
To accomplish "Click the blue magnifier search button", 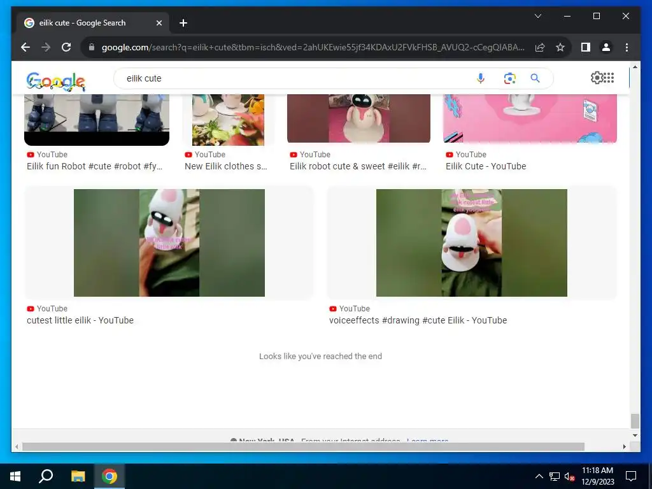I will pyautogui.click(x=535, y=78).
